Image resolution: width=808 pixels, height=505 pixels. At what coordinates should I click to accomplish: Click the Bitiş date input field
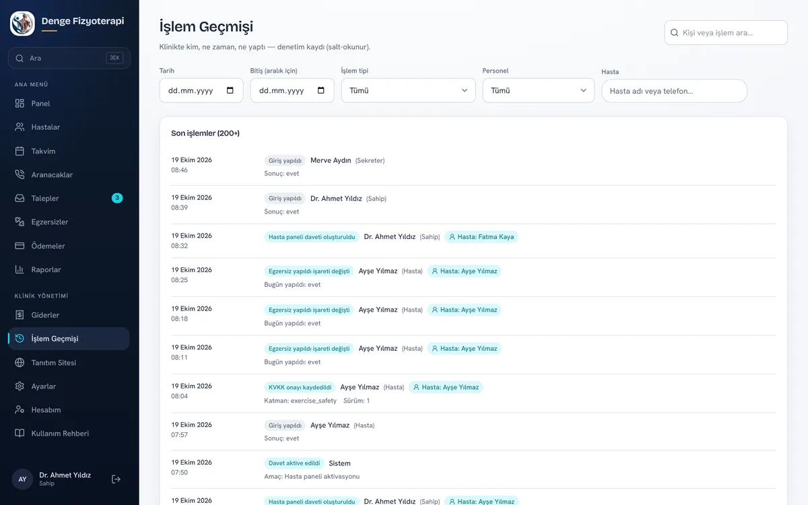click(x=292, y=90)
